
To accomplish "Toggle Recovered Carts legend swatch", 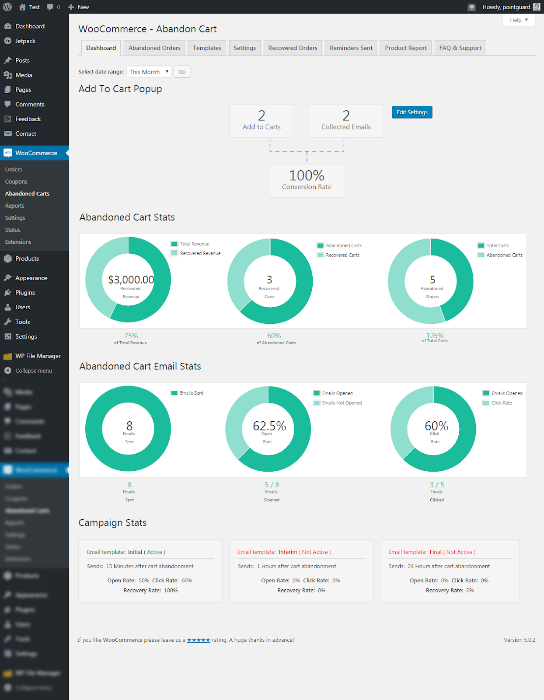I will 320,255.
